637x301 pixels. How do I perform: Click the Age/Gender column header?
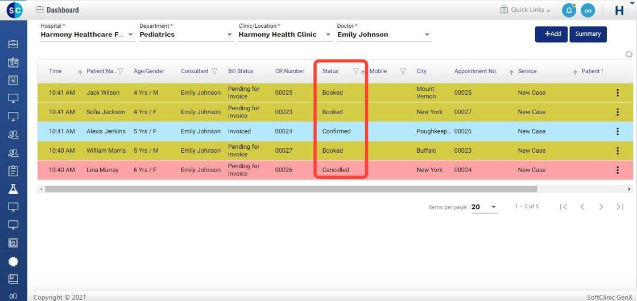(149, 71)
